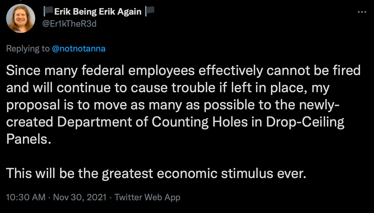This screenshot has height=213, width=374.
Task: Click the black flag emoji after 'Again'
Action: (149, 11)
